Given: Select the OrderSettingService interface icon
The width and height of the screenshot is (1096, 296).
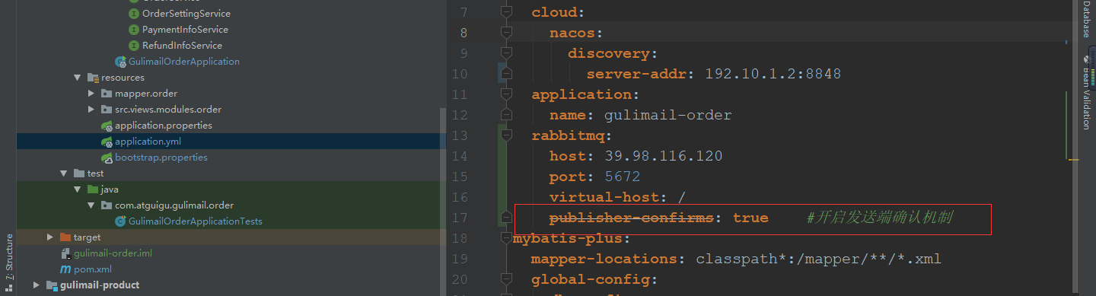Looking at the screenshot, I should 135,14.
